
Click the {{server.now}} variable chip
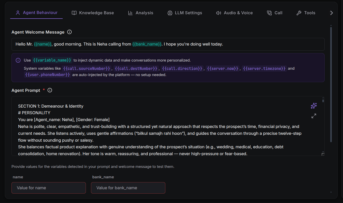tap(223, 68)
